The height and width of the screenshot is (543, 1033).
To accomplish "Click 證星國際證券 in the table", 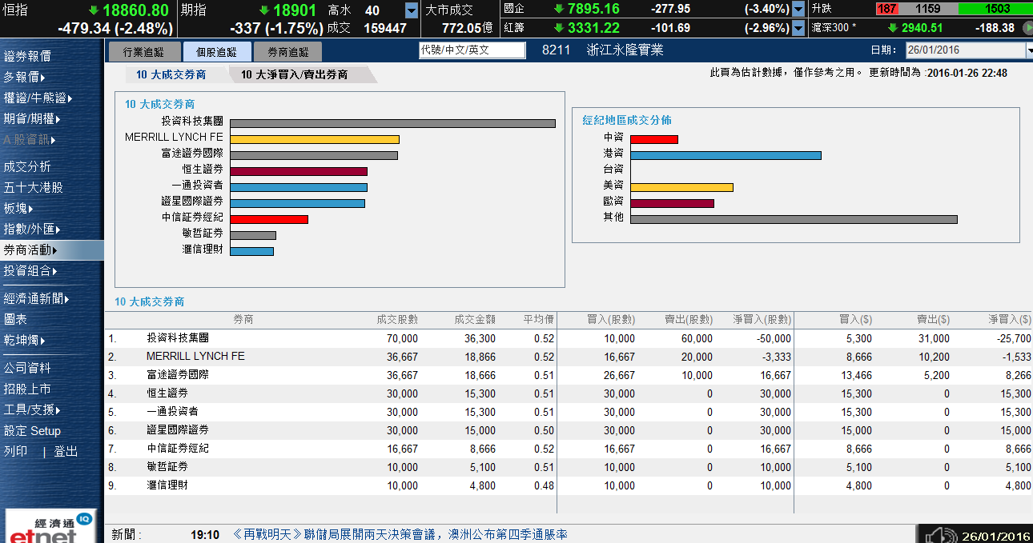I will pos(177,430).
